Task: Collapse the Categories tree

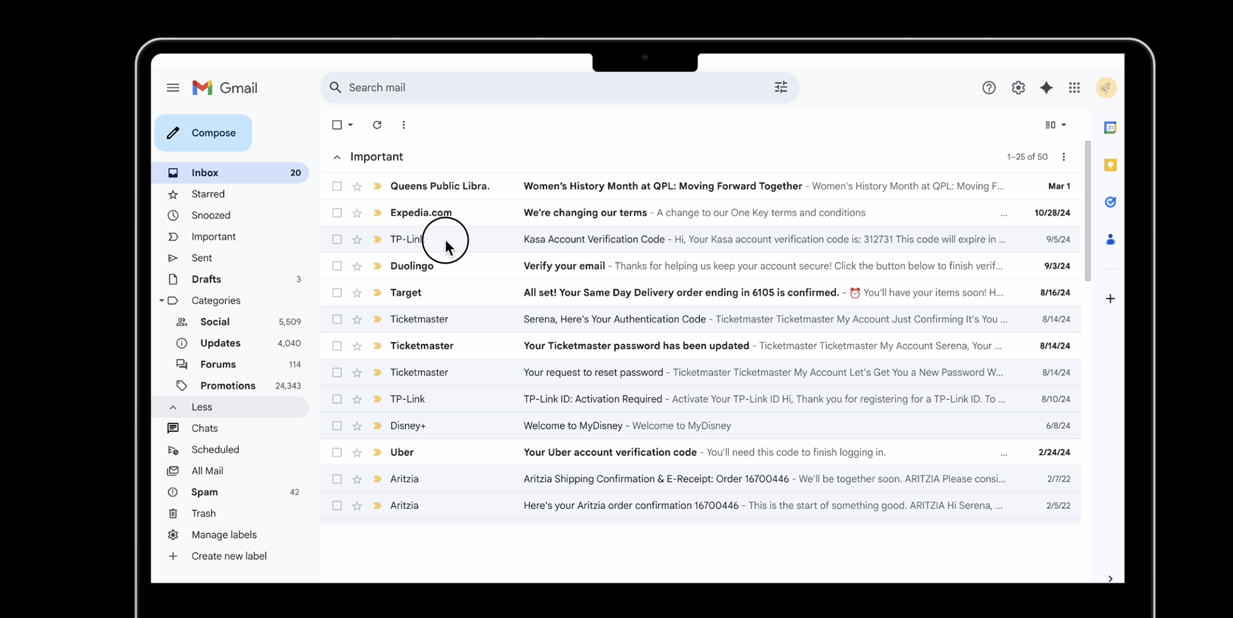Action: (162, 300)
